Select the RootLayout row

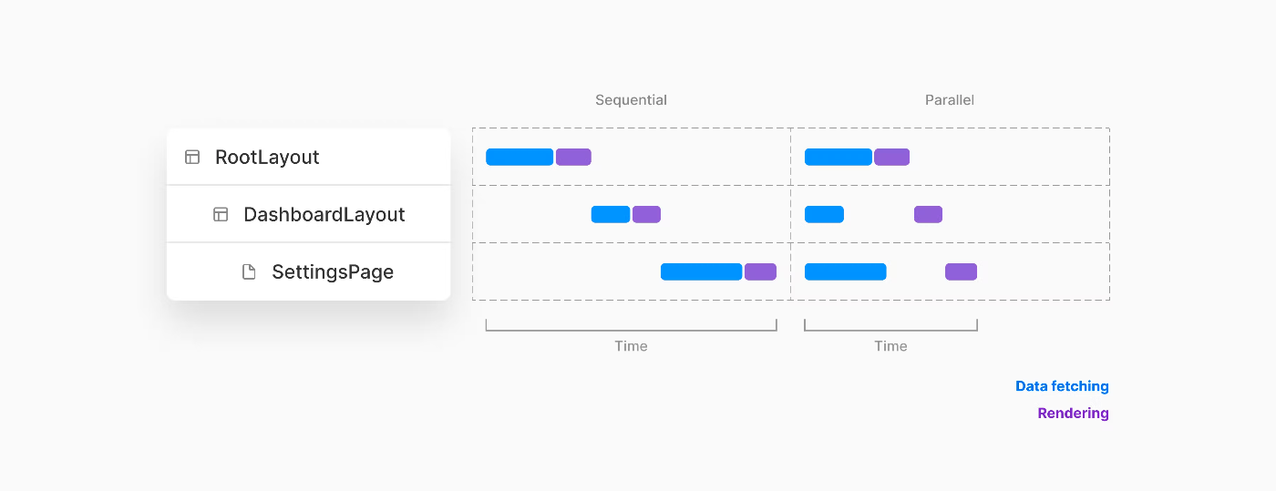tap(308, 157)
